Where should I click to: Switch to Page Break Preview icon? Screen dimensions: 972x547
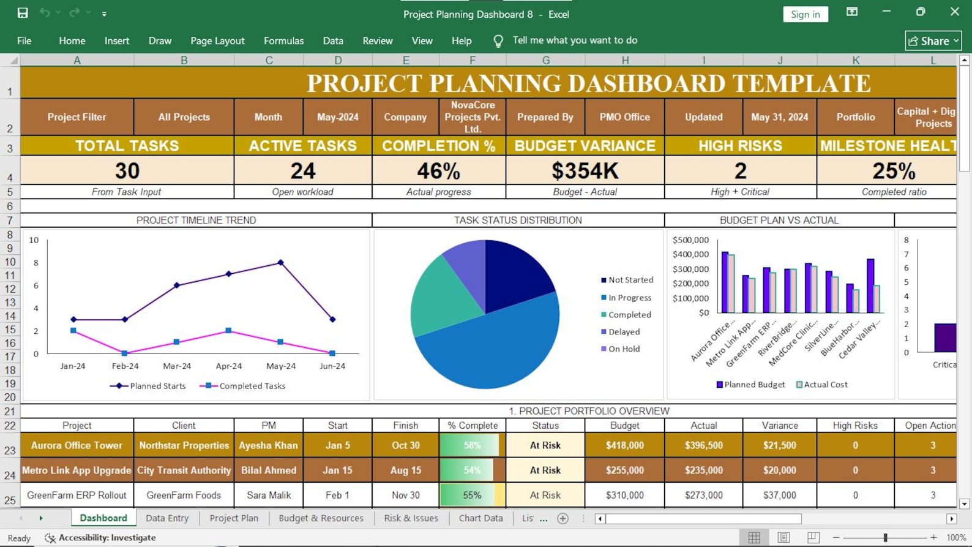point(813,538)
